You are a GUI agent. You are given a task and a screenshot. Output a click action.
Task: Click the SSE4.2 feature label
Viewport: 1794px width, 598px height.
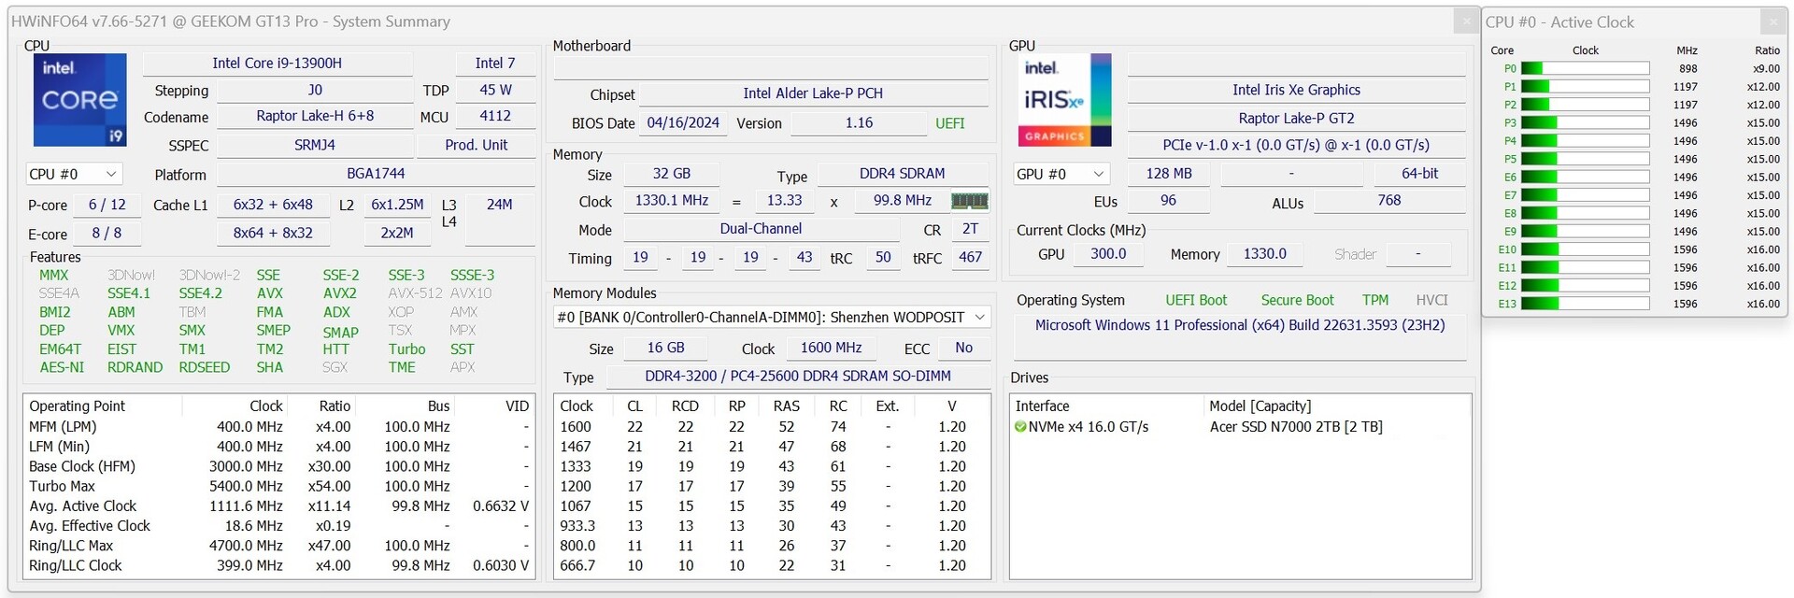pyautogui.click(x=201, y=293)
